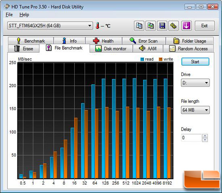
Task: Switch to the Disk monitor tab
Action: coord(111,49)
